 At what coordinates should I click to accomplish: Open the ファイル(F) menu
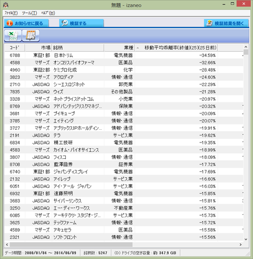click(11, 13)
